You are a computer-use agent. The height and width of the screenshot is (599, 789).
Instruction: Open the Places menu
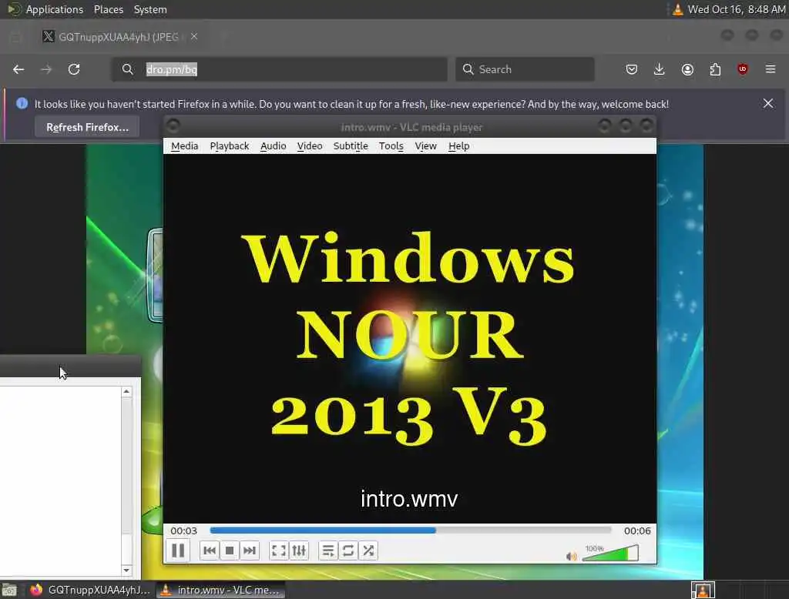109,9
